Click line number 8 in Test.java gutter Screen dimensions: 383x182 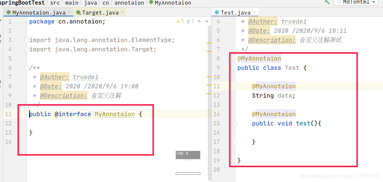(218, 59)
